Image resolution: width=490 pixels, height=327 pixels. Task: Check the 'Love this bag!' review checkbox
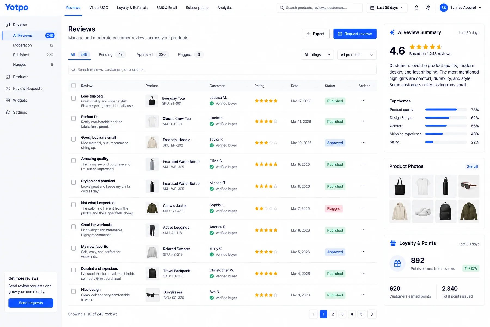[x=73, y=98]
